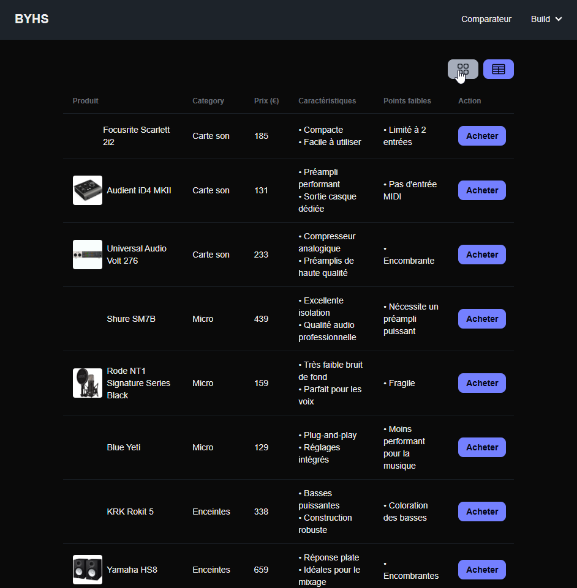Buy the Blue Yeti microphone

click(x=481, y=447)
